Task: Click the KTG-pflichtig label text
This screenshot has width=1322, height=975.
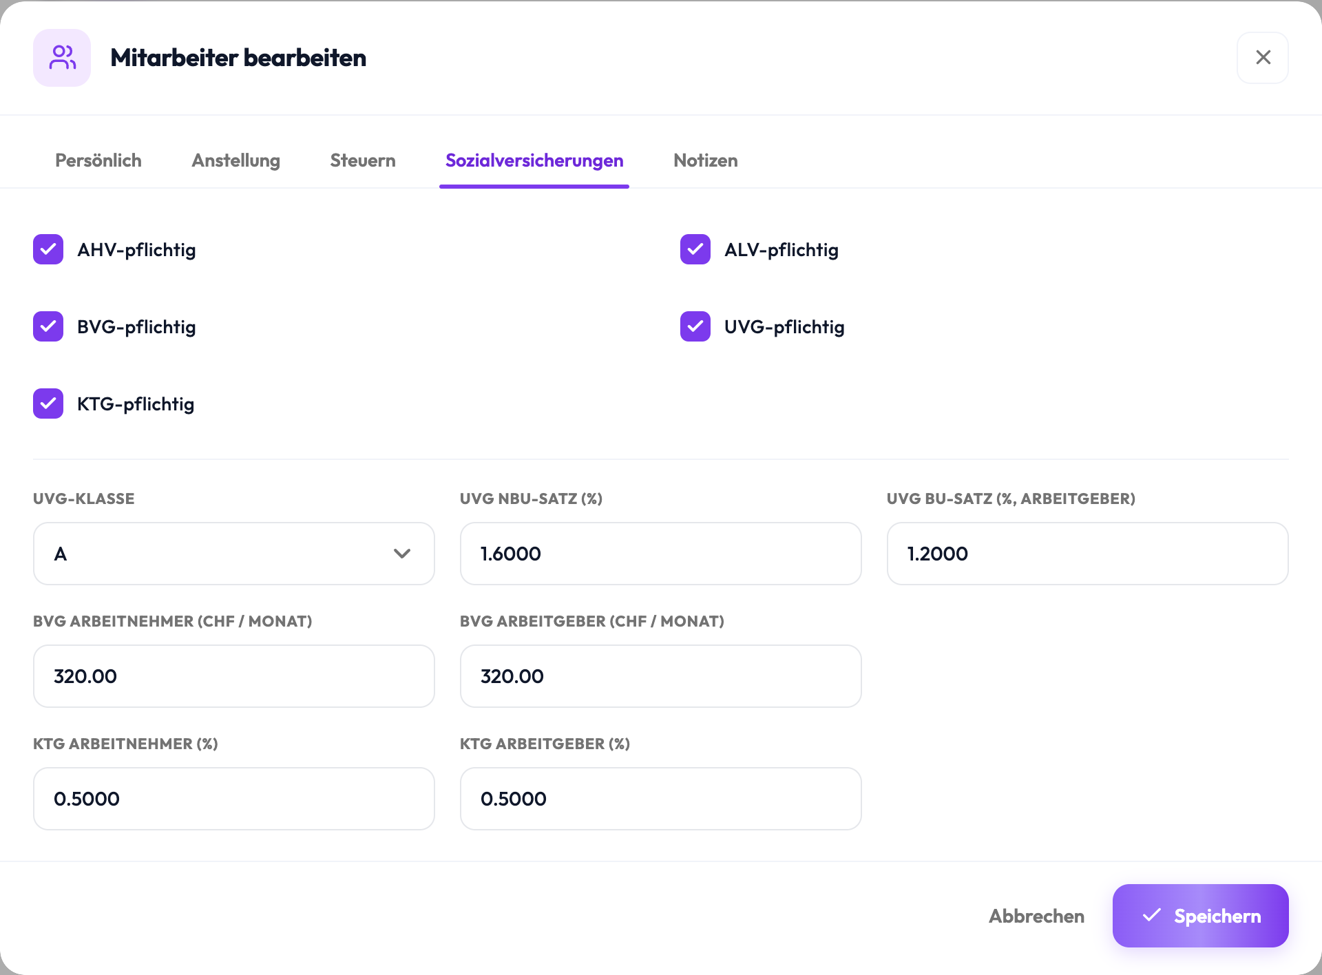Action: click(136, 404)
